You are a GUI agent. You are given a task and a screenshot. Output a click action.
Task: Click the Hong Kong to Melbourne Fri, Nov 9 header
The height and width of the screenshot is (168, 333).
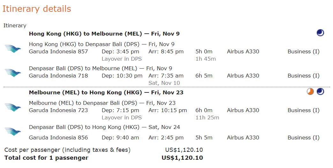104,34
